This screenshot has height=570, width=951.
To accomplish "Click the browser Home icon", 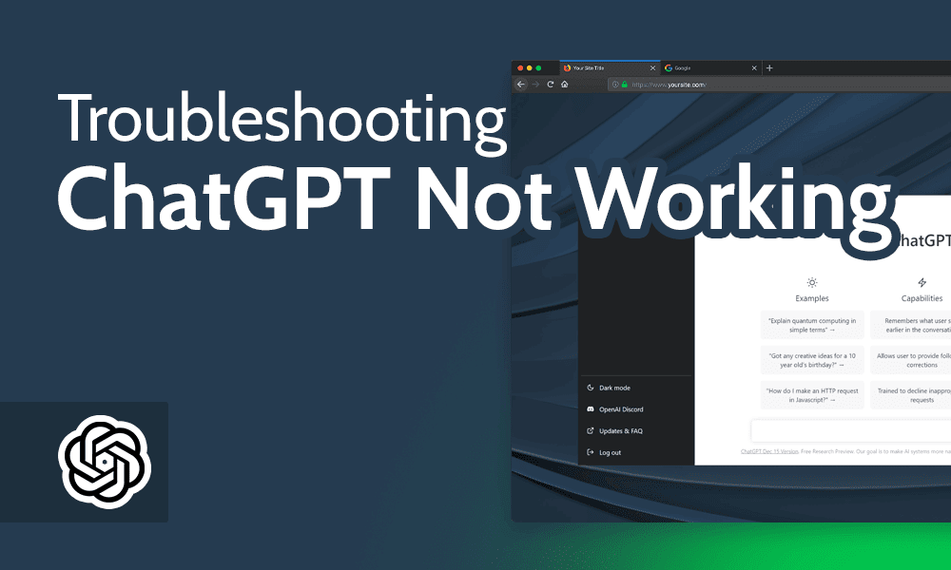I will (x=566, y=84).
